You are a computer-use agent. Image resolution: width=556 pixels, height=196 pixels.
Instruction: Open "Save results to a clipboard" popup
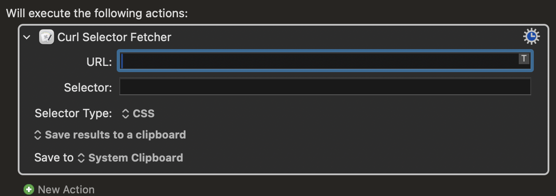click(x=115, y=135)
